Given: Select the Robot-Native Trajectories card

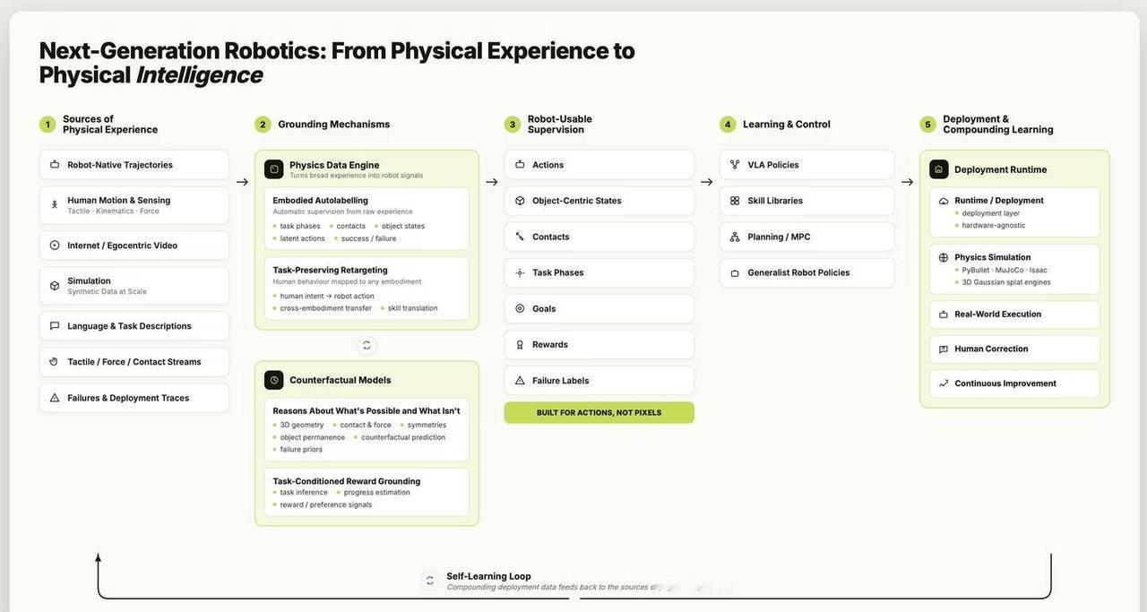Looking at the screenshot, I should [134, 165].
